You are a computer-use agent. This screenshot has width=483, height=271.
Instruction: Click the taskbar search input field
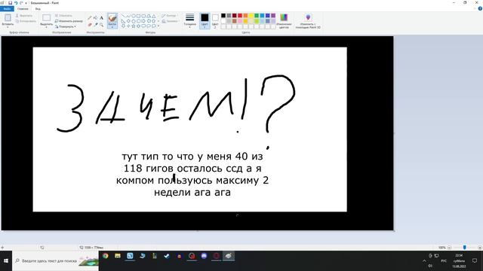click(x=55, y=261)
